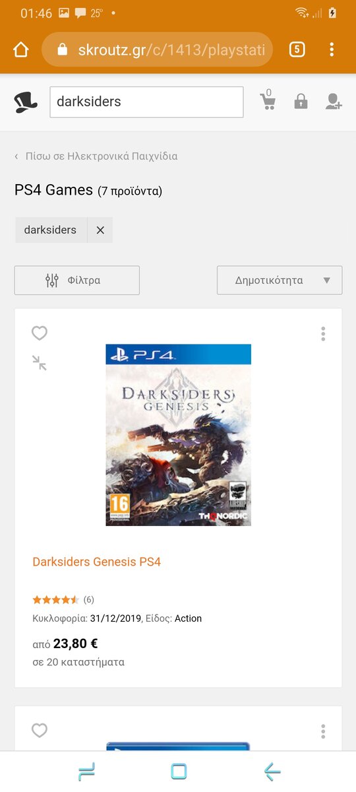Tap the Skroutz top hat logo
Viewport: 356px width, 792px height.
click(26, 102)
